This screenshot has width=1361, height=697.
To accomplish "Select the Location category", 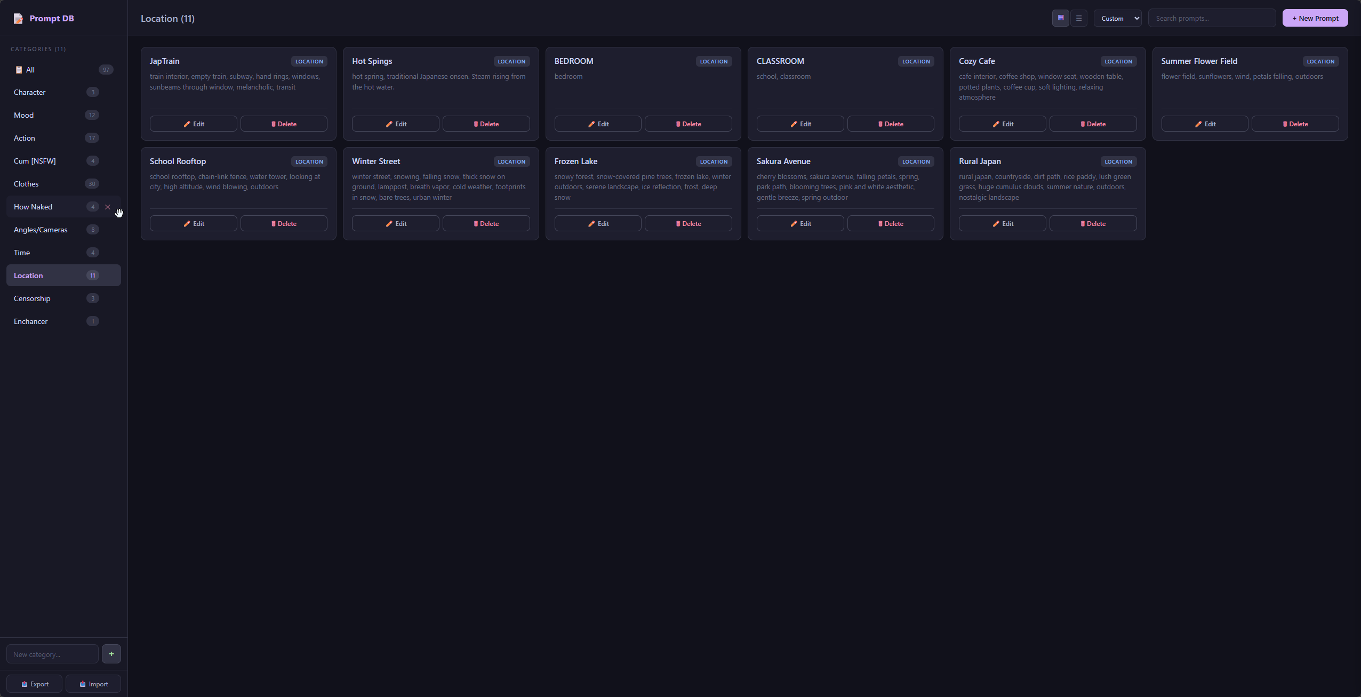I will (x=63, y=275).
